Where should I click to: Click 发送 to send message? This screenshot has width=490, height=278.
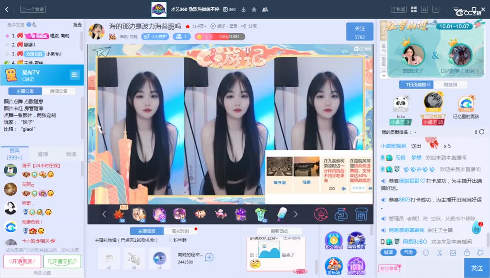477,268
